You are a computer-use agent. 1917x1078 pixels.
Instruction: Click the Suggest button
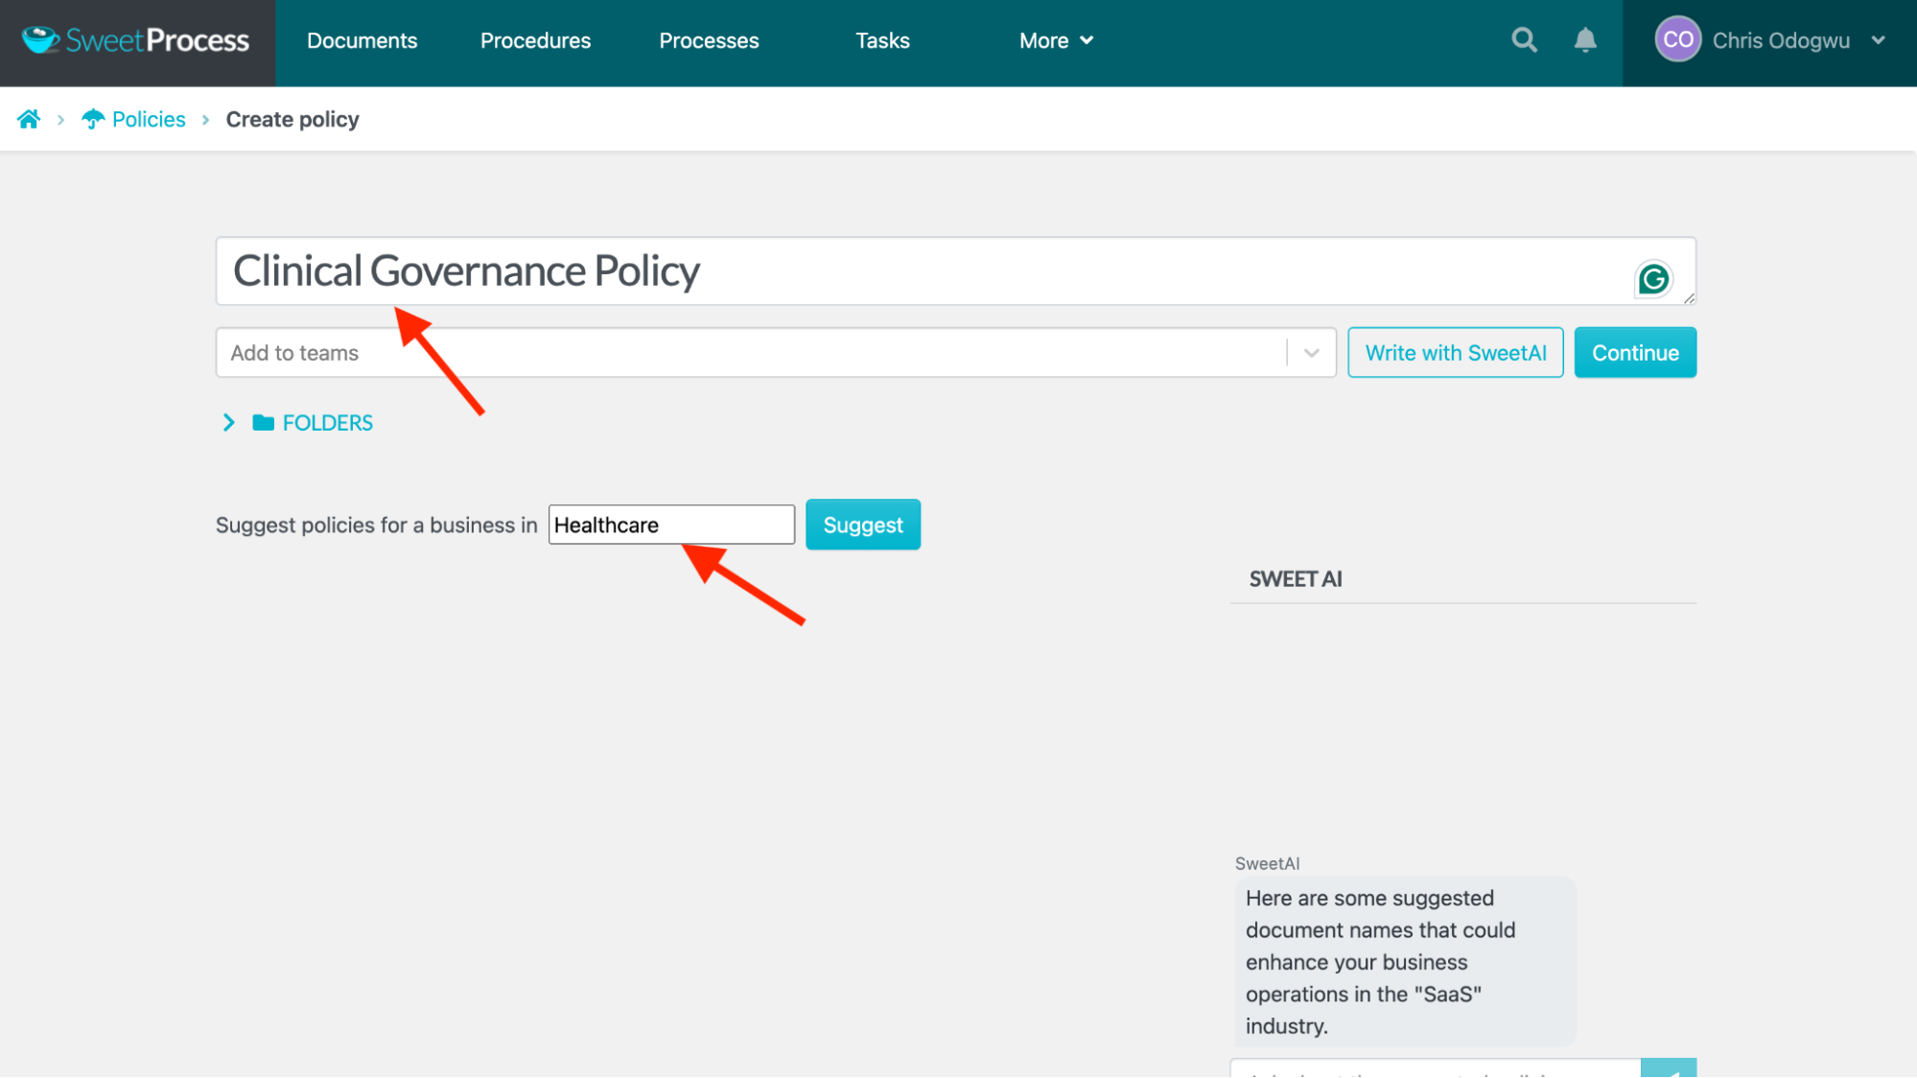click(x=862, y=524)
